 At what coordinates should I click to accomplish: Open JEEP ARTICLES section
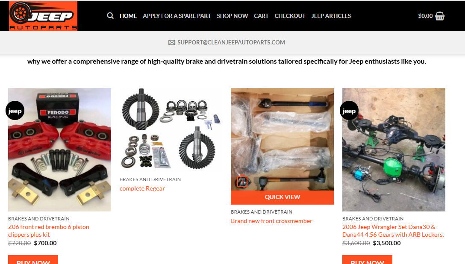331,16
